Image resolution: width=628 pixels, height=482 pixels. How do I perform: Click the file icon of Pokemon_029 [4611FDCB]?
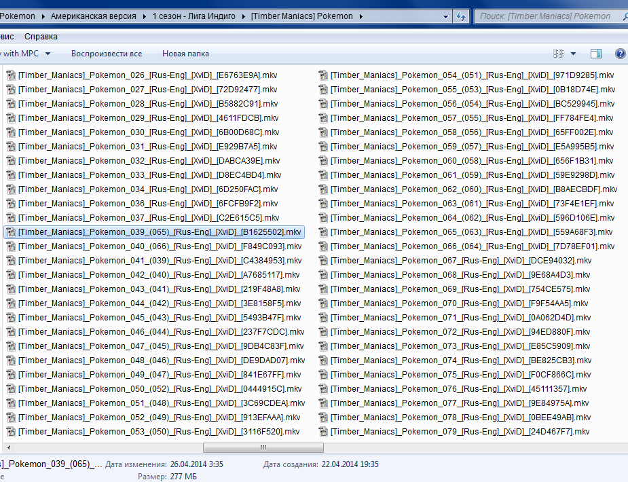[12, 118]
